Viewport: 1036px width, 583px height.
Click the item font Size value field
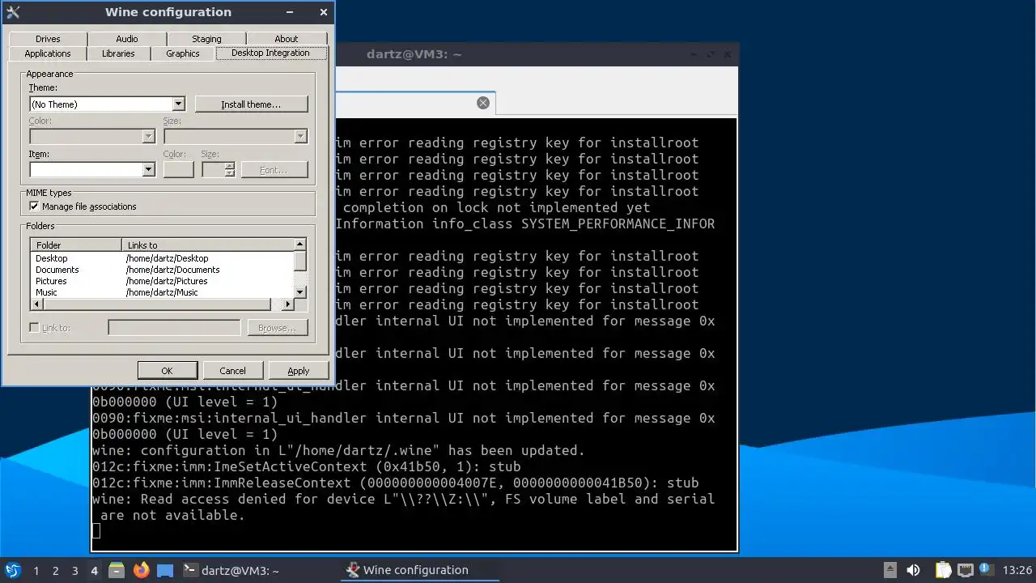[x=213, y=169]
